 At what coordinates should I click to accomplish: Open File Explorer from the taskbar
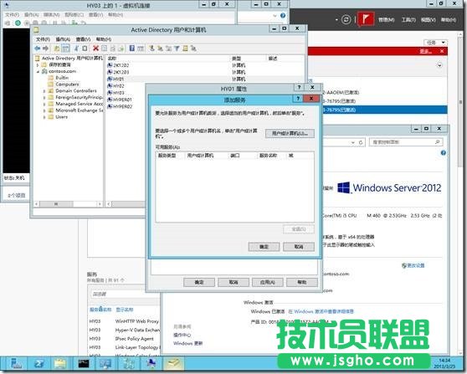pos(60,364)
